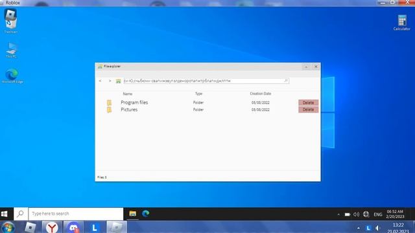Click the in-game taskbar search magnifier
Viewport: 415px width, 233px height.
click(20, 214)
